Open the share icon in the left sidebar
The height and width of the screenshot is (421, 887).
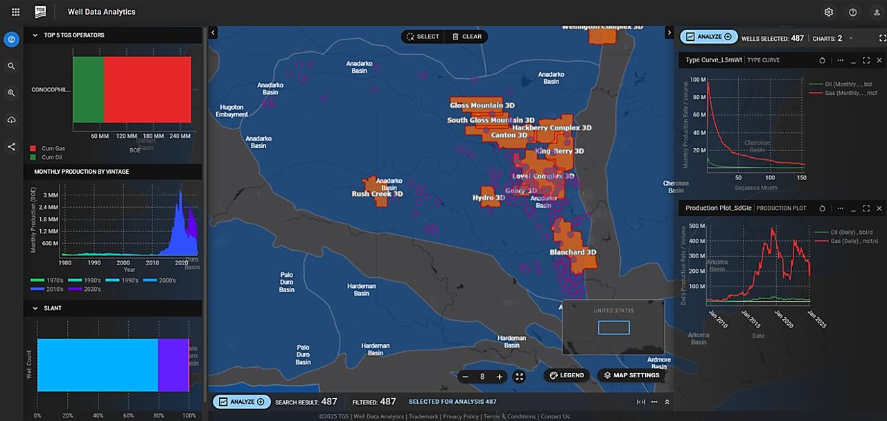pos(11,145)
